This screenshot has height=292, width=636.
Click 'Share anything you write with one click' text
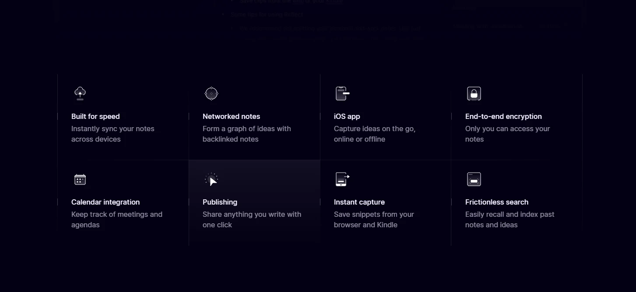pos(252,219)
